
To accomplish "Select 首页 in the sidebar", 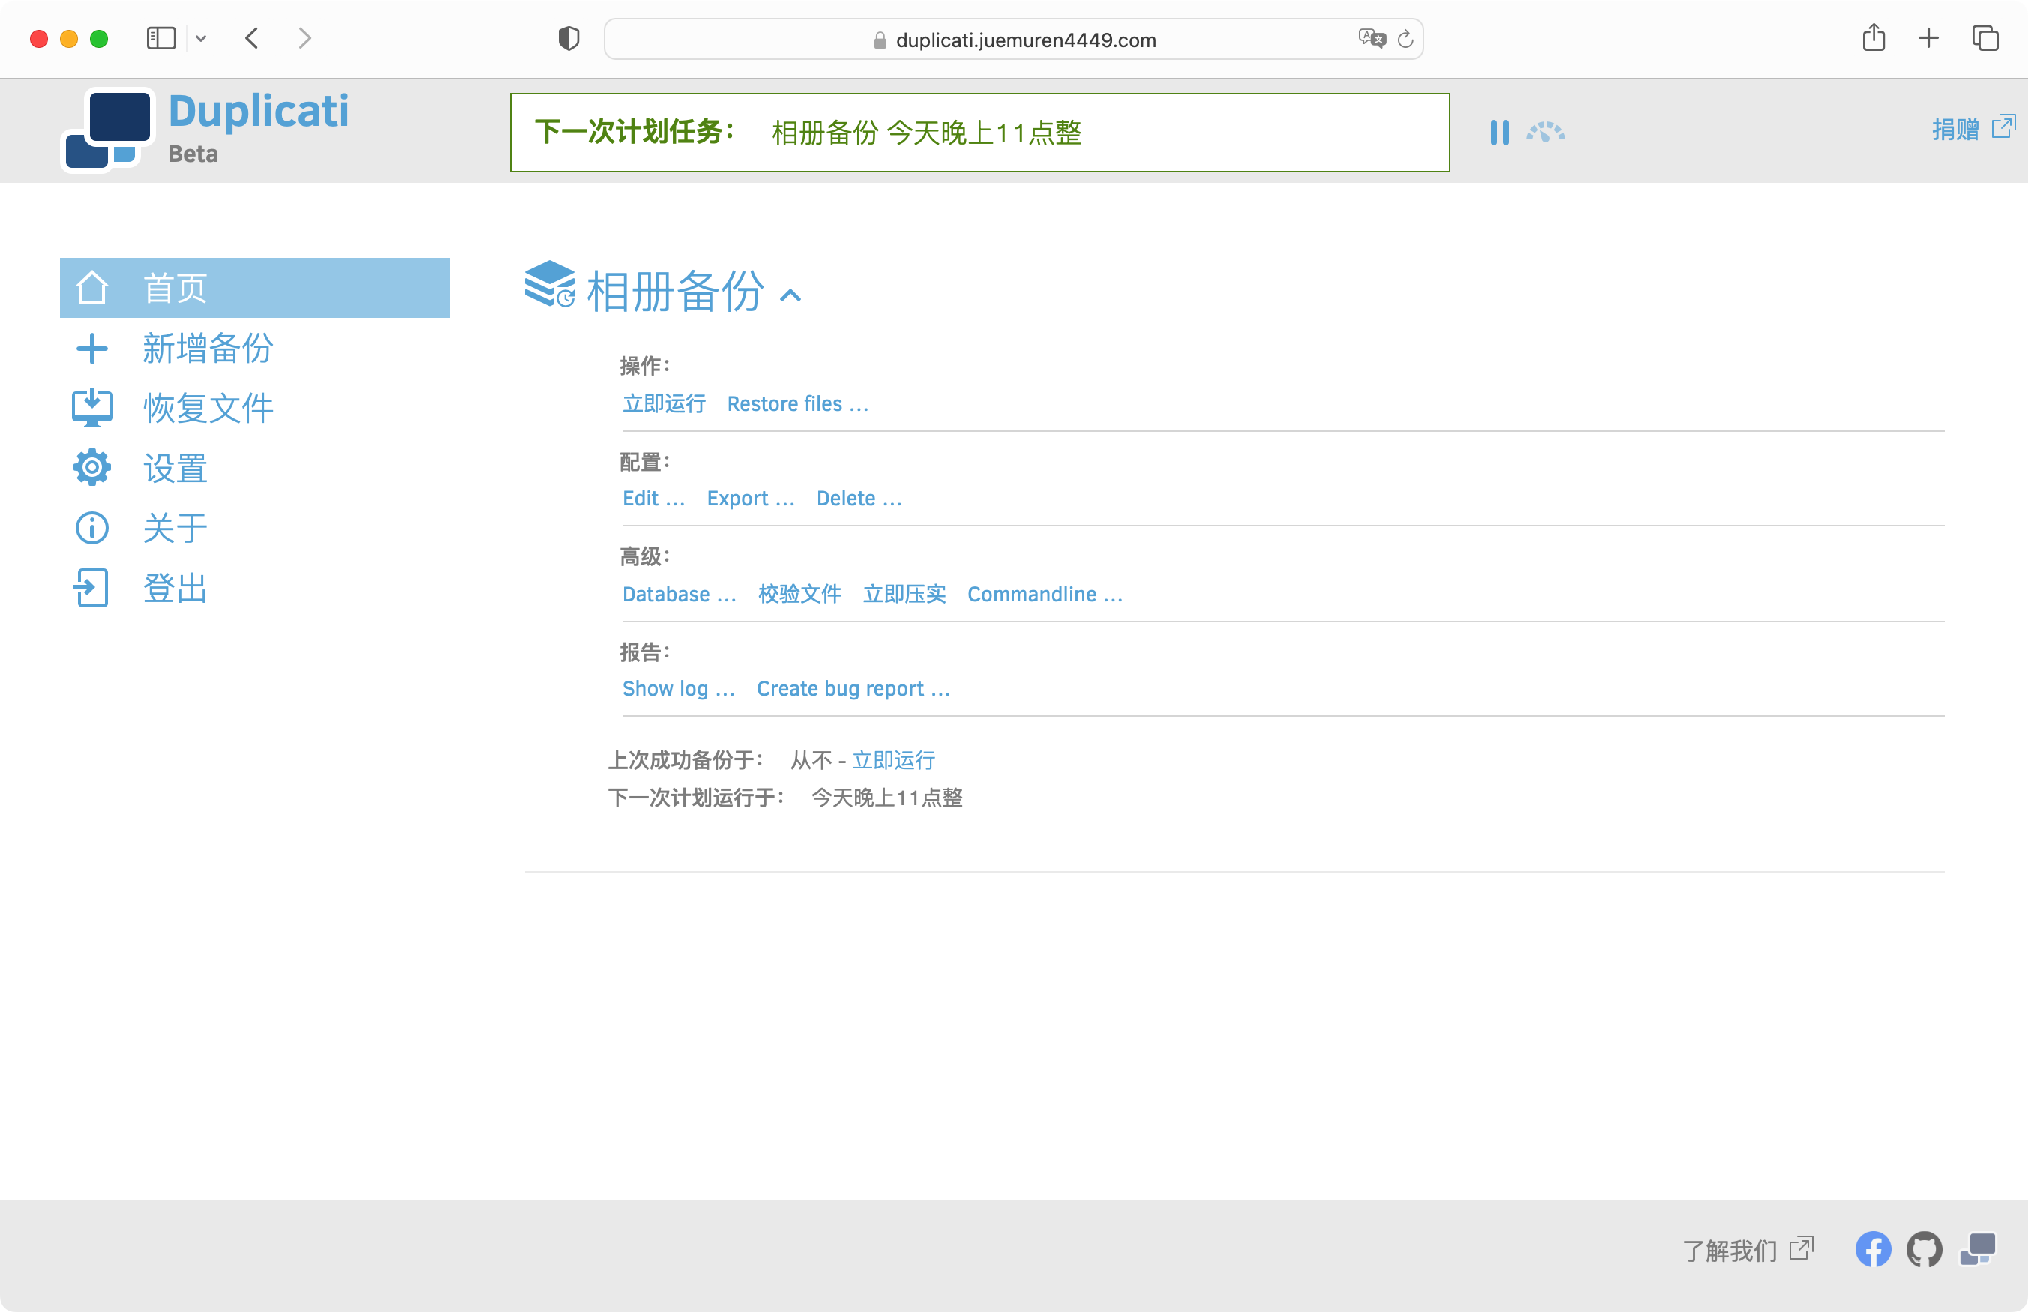I will (x=255, y=288).
